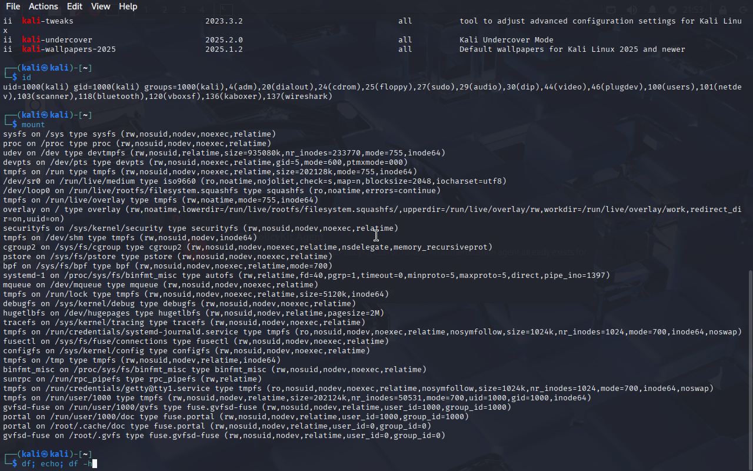Click 'hugetlbfs on /dev/hugepages' line

tap(194, 313)
